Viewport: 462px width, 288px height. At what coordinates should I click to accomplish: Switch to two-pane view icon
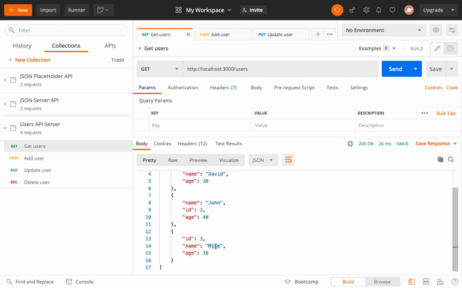click(x=426, y=282)
